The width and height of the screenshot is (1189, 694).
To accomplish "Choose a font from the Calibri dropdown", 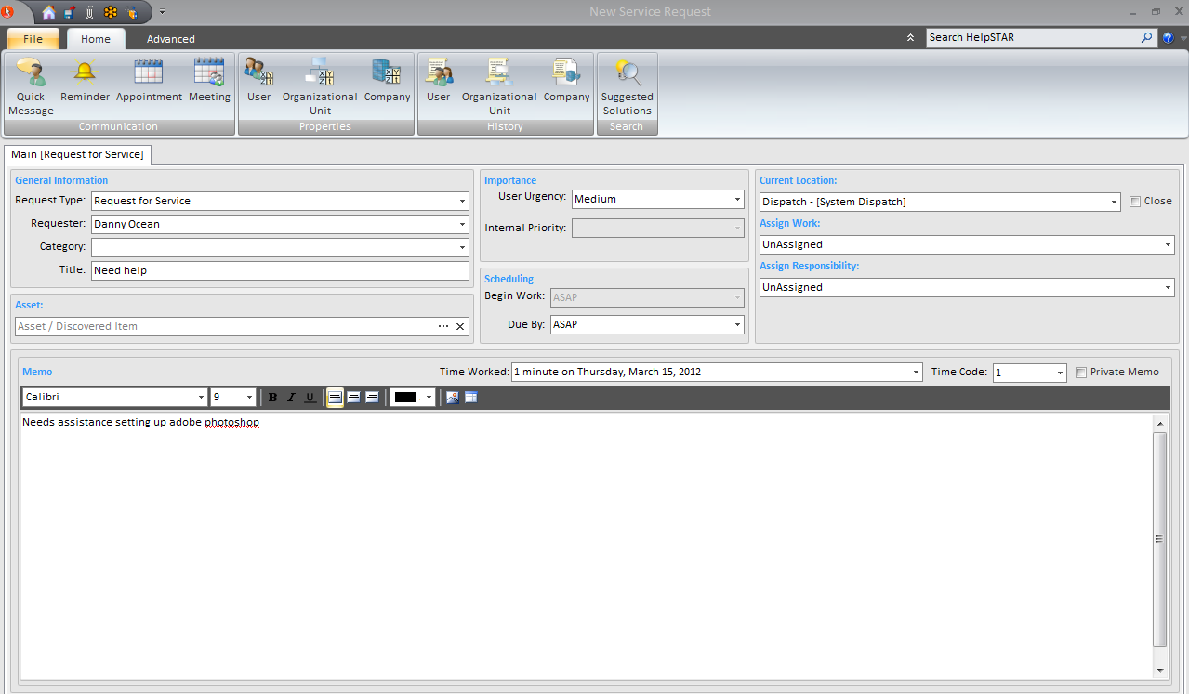I will coord(201,398).
